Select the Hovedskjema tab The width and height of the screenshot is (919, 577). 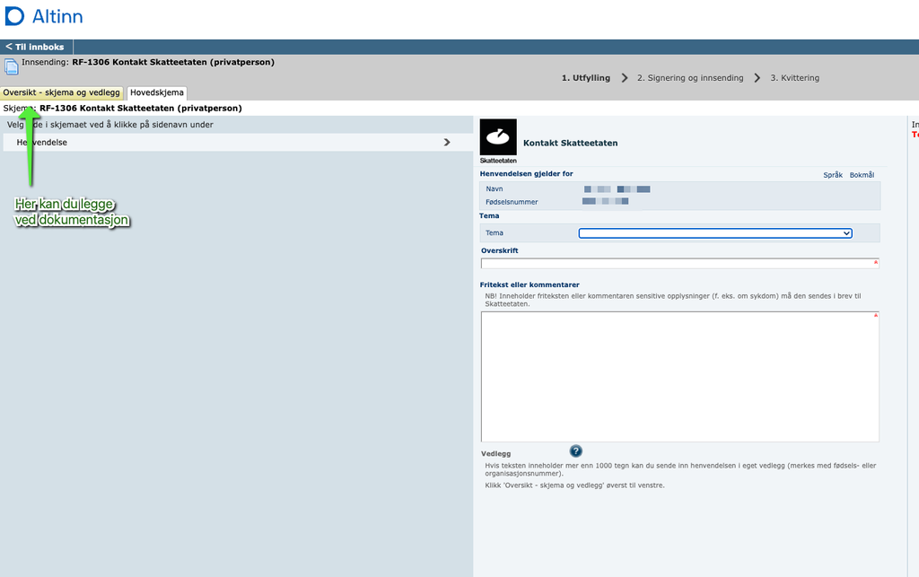157,92
